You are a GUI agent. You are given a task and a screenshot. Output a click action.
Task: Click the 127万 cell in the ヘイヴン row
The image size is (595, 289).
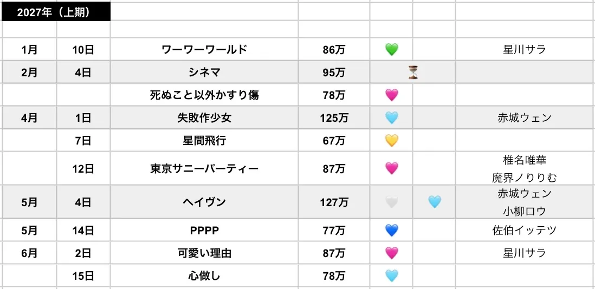tap(334, 202)
